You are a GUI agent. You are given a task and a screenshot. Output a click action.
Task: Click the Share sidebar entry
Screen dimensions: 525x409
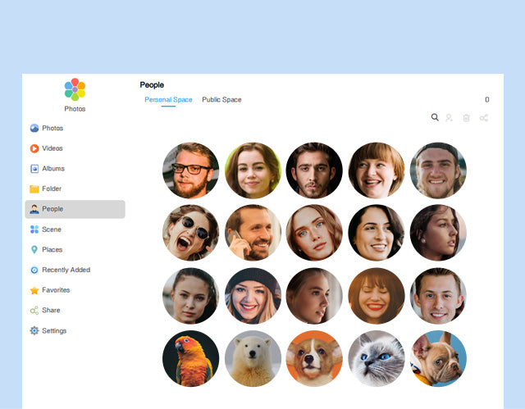click(x=50, y=311)
